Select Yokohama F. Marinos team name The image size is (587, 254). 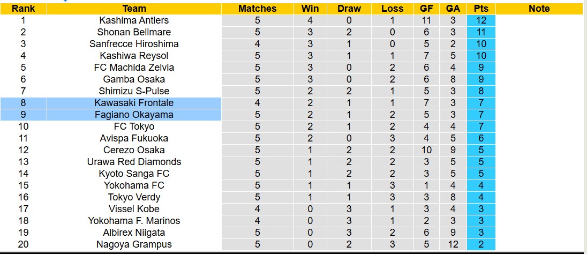[x=134, y=221]
